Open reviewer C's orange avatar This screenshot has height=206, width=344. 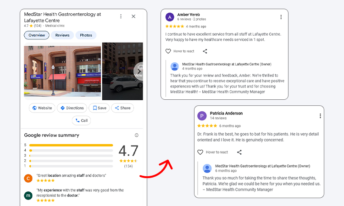click(28, 179)
